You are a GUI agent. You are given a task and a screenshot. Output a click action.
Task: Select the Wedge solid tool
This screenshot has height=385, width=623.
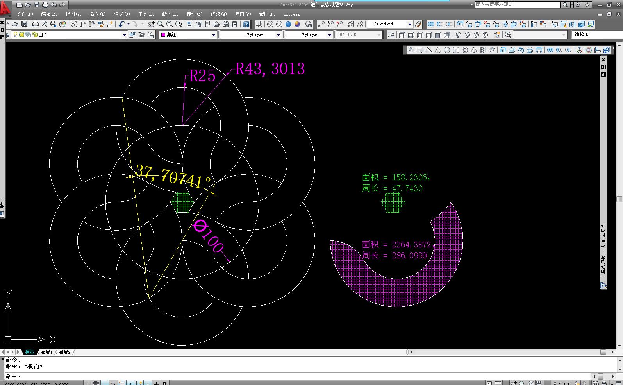(429, 50)
